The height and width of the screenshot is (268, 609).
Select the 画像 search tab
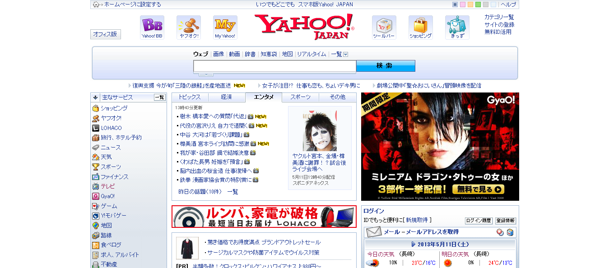(218, 54)
